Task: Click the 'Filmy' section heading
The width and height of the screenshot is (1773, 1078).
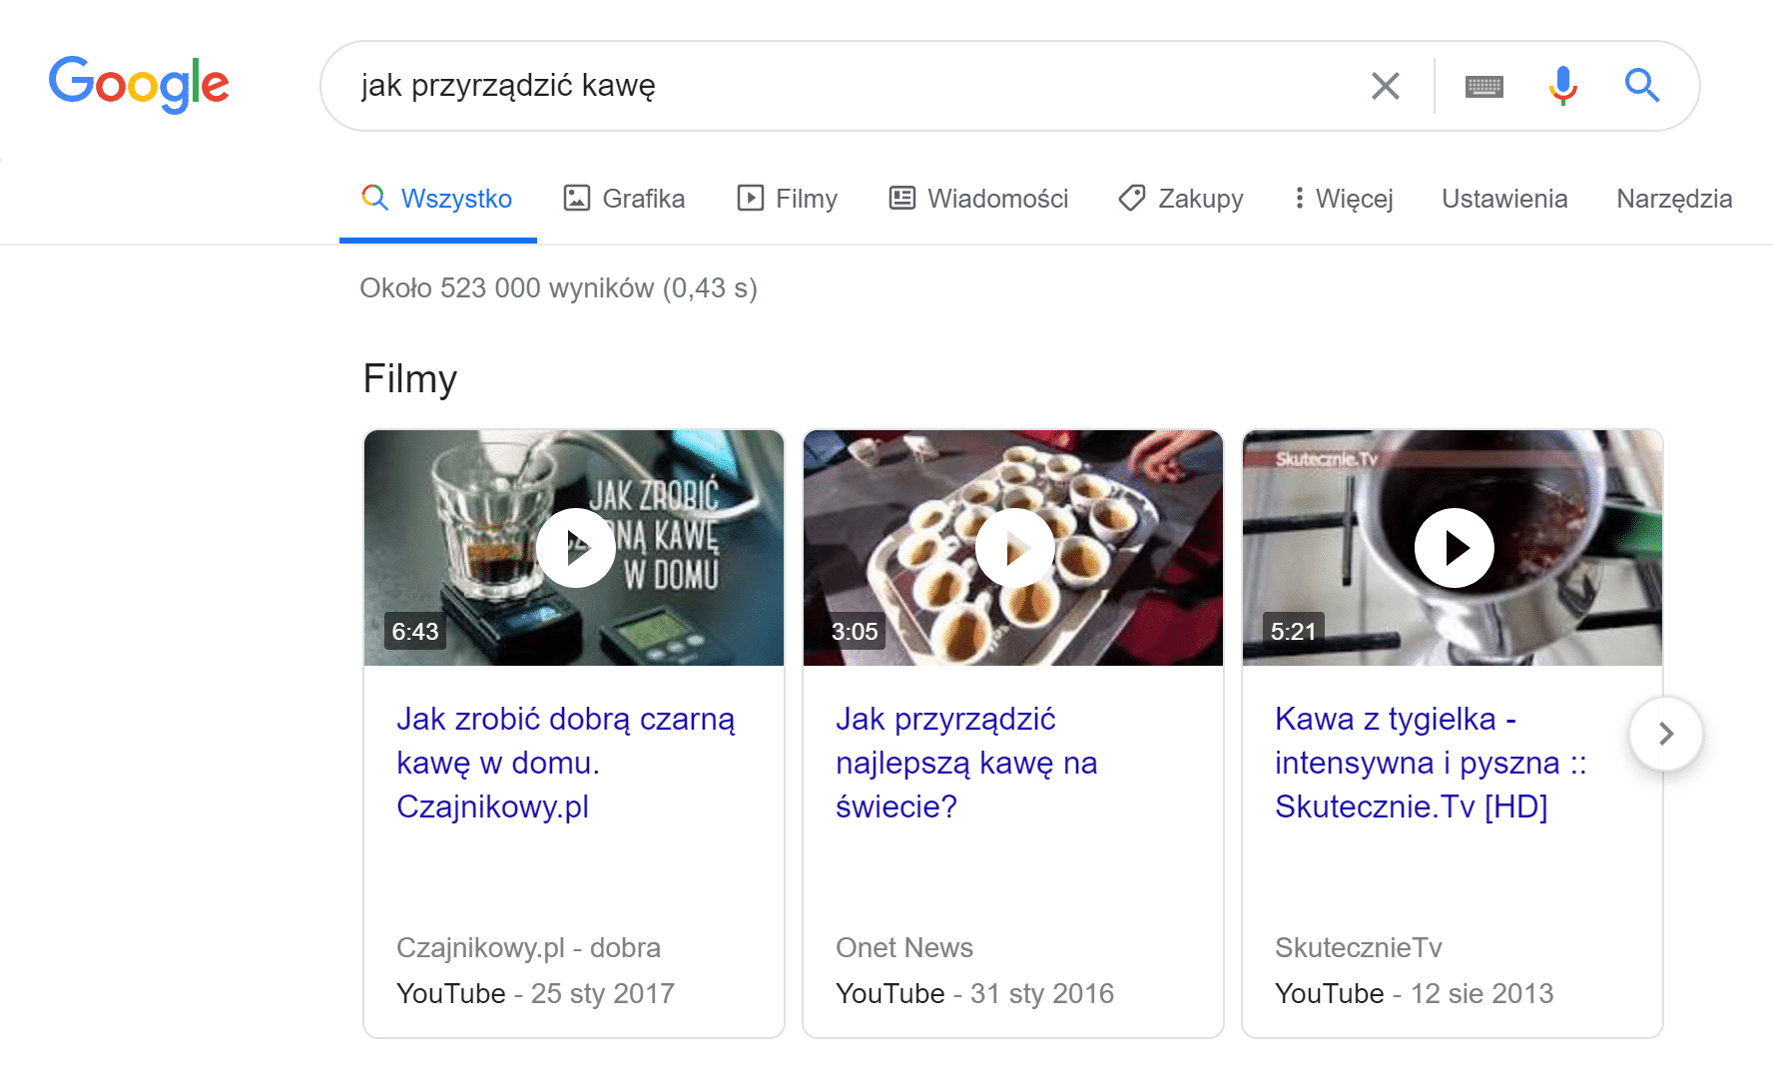Action: [410, 379]
